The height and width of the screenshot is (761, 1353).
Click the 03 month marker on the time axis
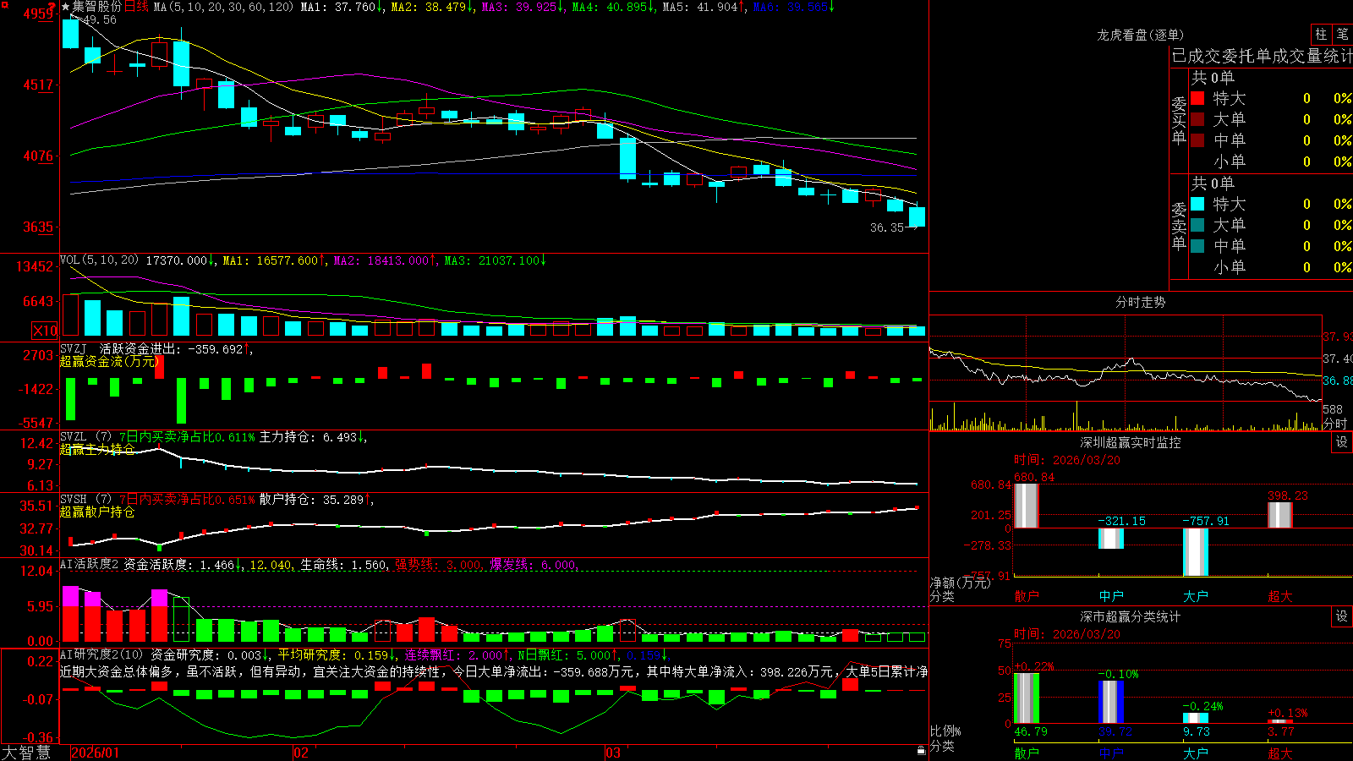pos(613,753)
